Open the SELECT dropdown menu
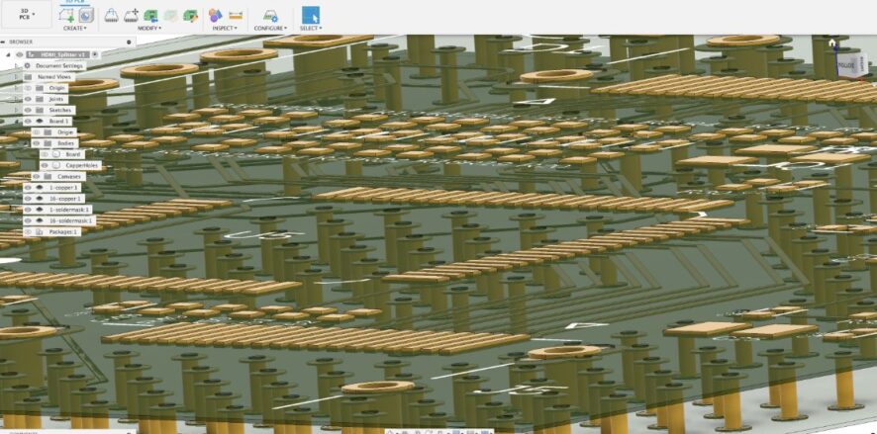 [311, 28]
